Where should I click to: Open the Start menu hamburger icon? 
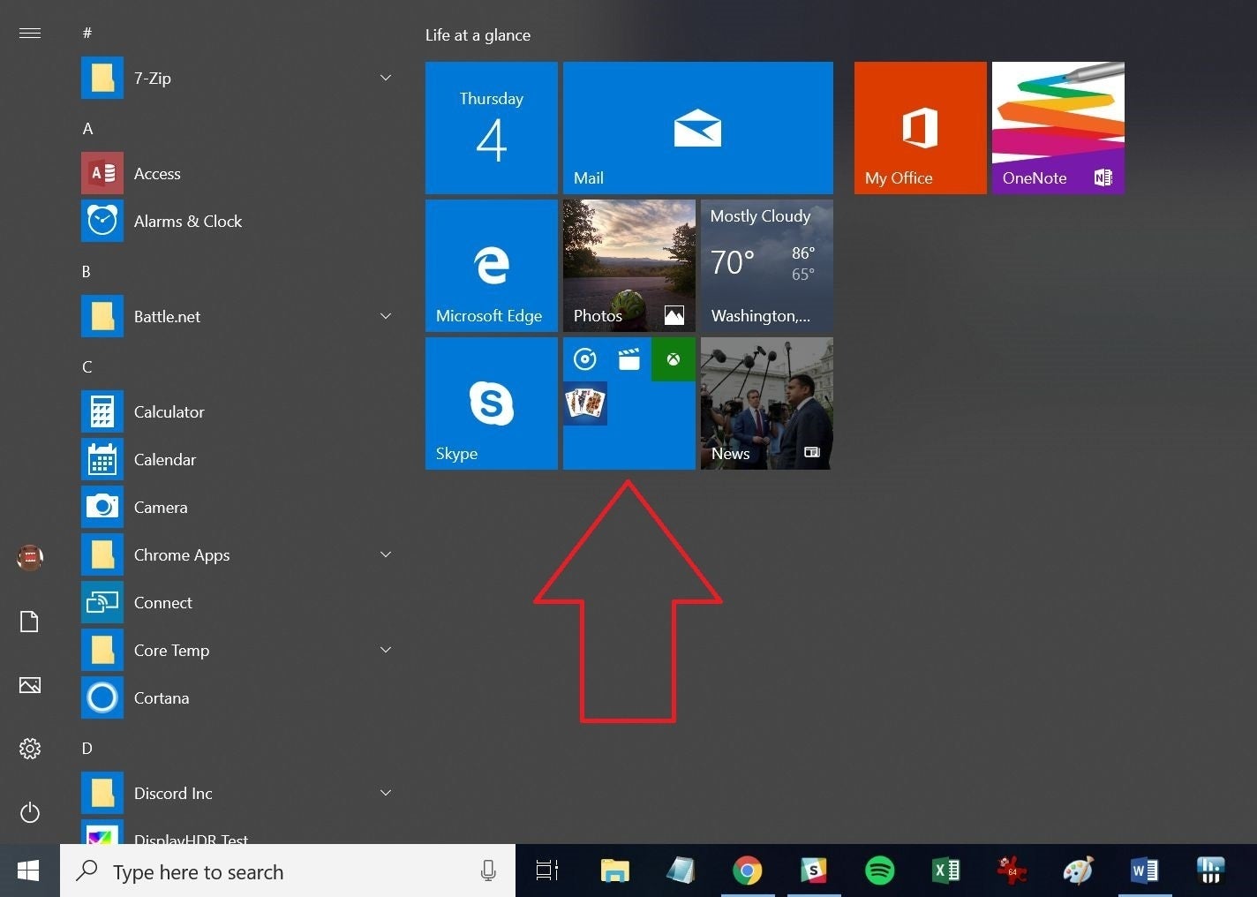point(30,33)
